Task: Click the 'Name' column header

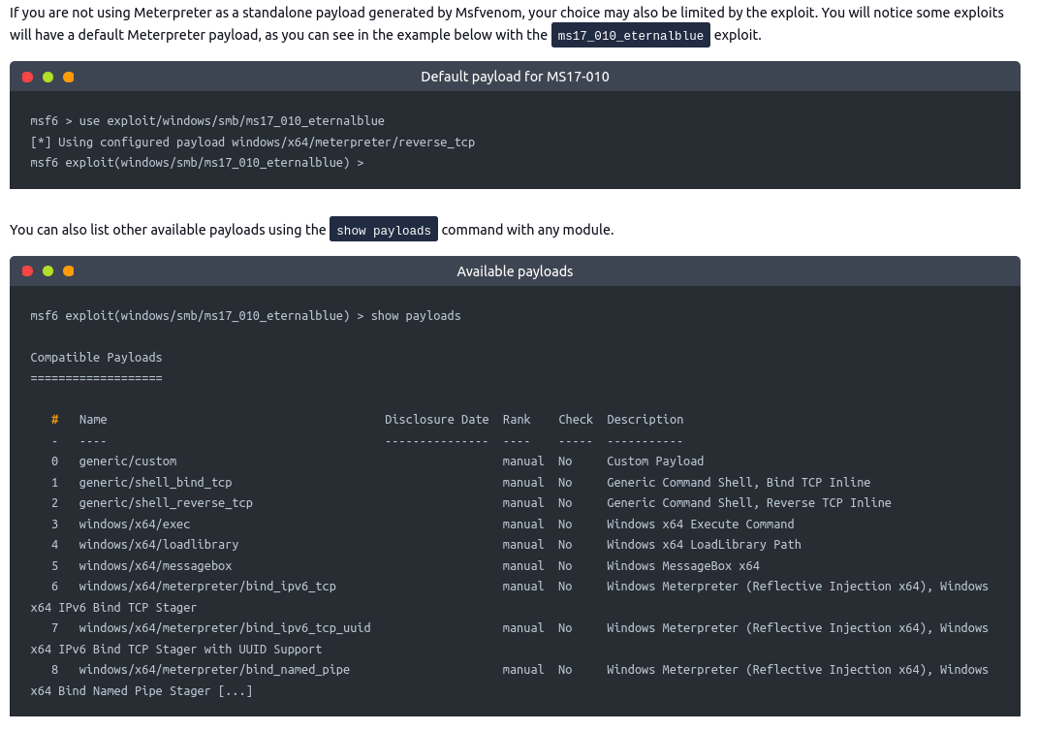Action: pos(93,420)
